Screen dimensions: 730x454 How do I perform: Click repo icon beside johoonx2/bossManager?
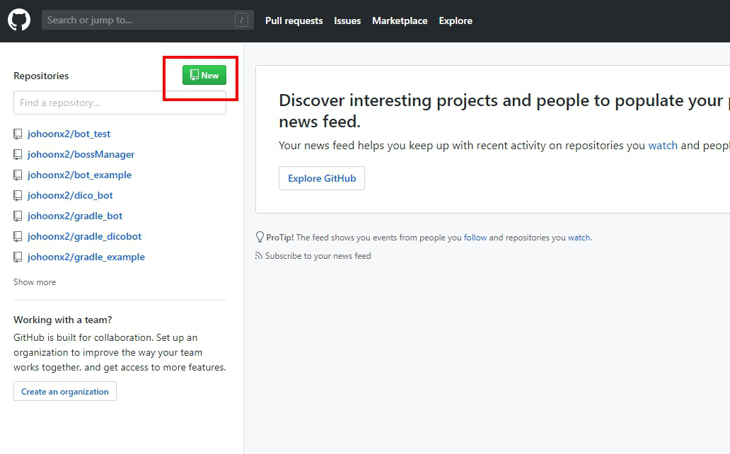click(x=18, y=155)
